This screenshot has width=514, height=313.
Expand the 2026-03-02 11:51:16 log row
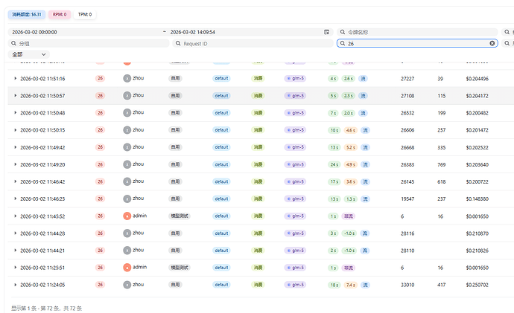pos(15,79)
